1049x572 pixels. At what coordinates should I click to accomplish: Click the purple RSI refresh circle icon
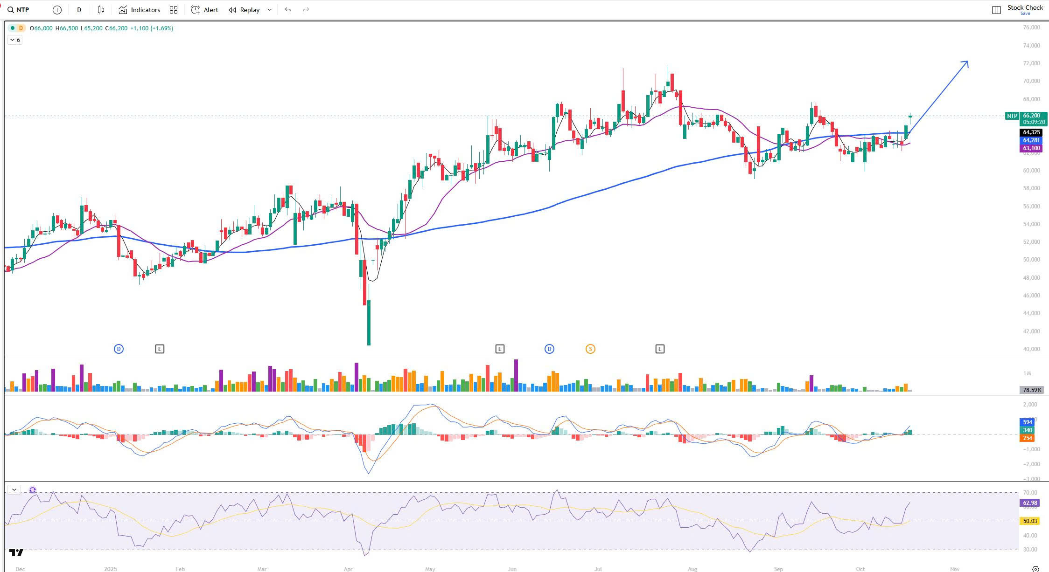coord(33,490)
